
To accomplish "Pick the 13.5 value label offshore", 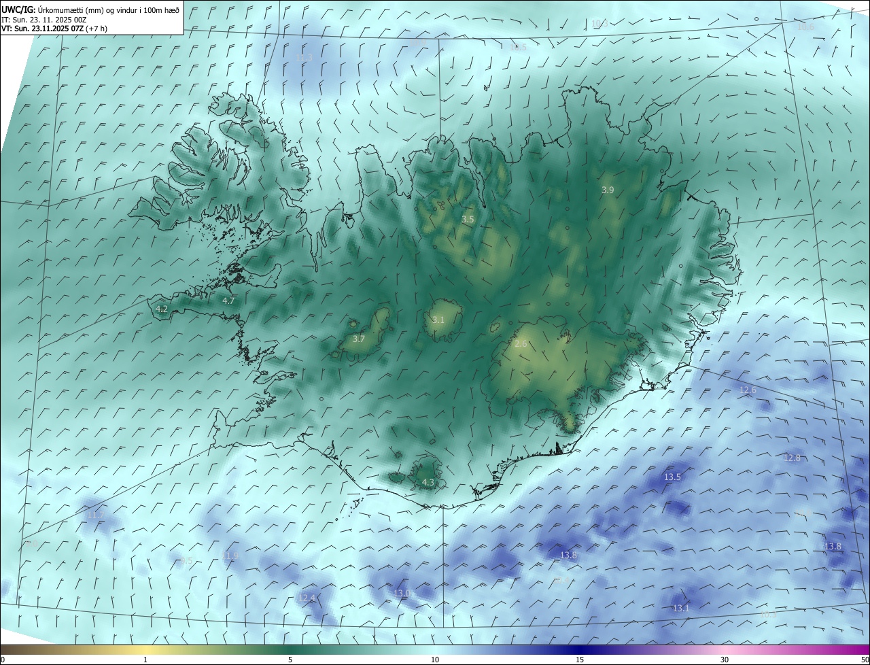I will point(672,477).
